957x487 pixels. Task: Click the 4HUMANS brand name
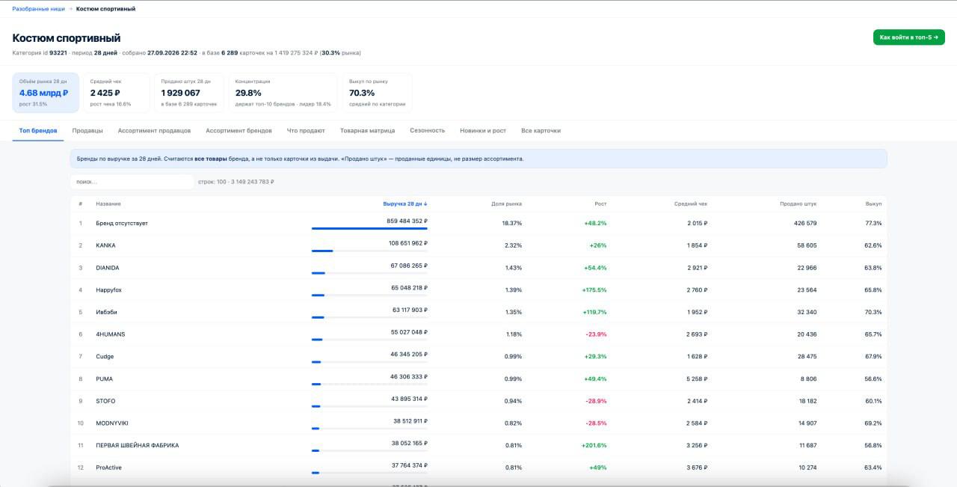[109, 334]
